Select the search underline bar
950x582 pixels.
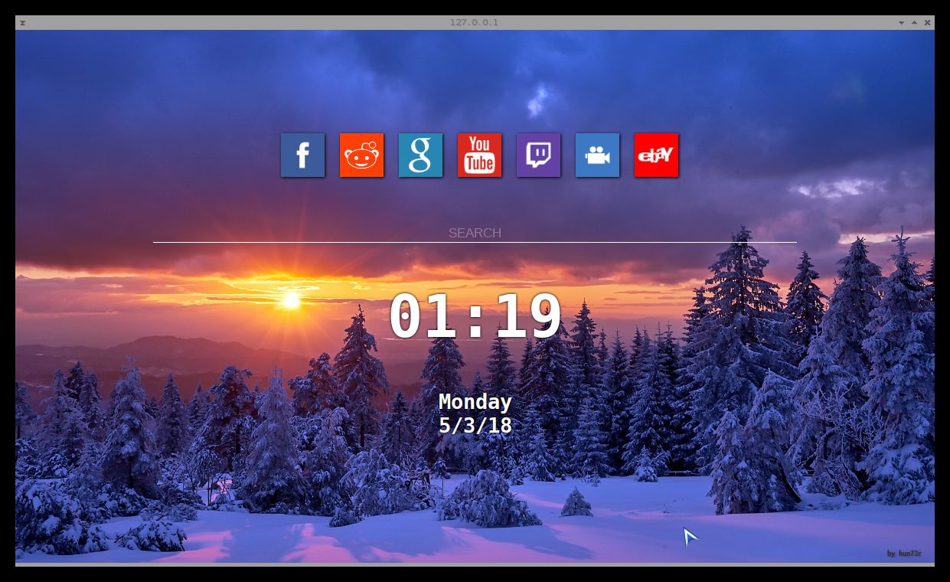tap(475, 244)
